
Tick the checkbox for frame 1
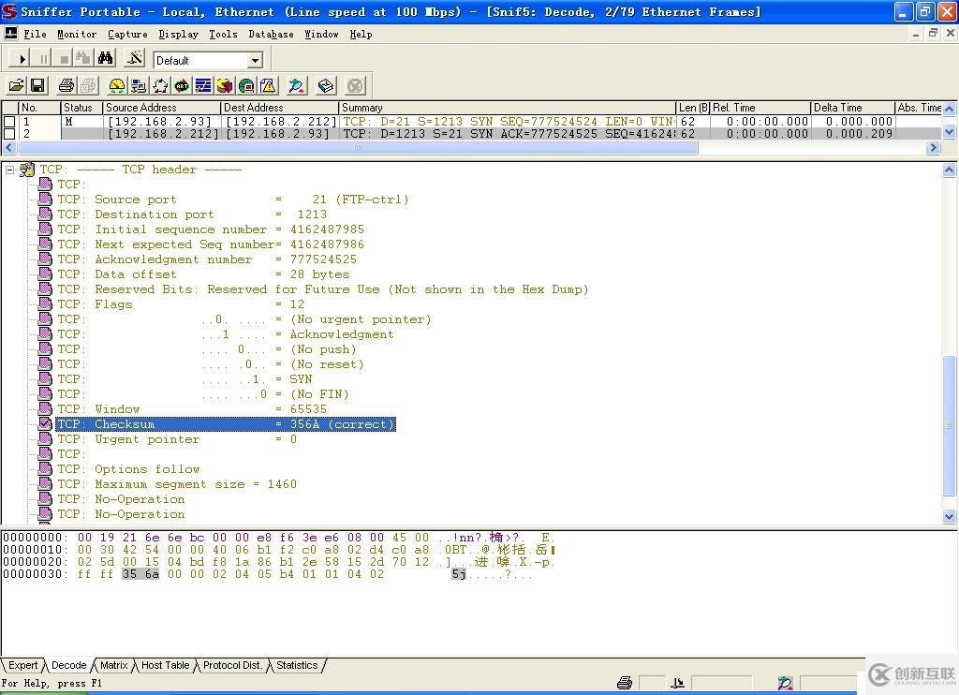pyautogui.click(x=9, y=122)
